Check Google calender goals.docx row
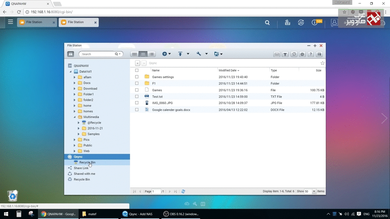The width and height of the screenshot is (390, 219). (137, 110)
